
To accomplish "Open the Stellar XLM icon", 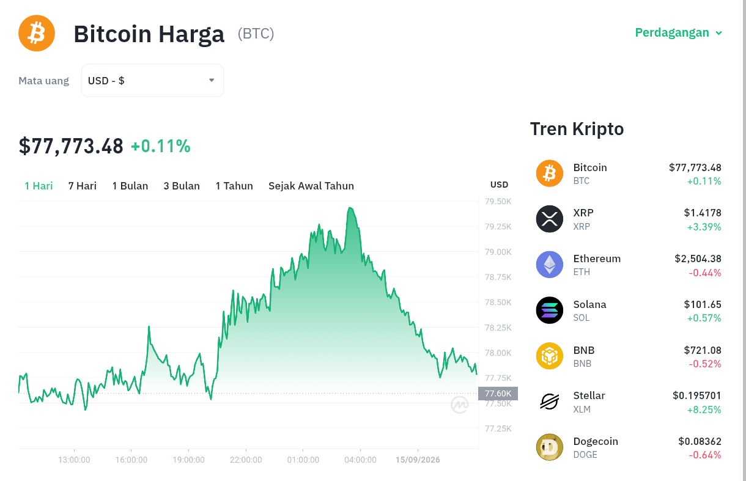I will [550, 402].
